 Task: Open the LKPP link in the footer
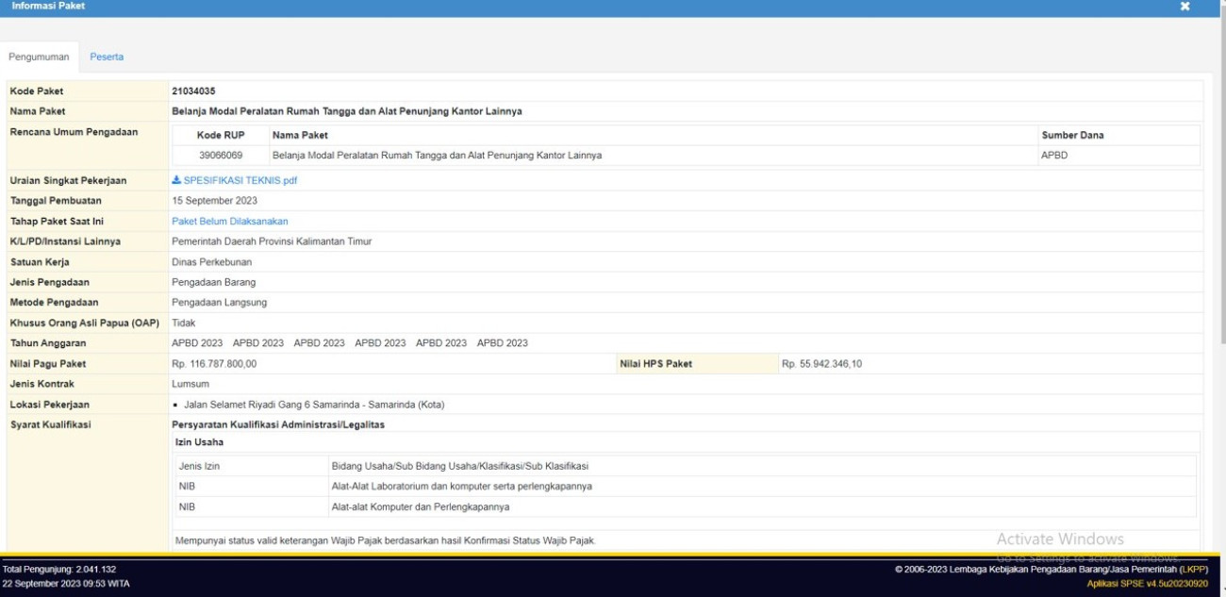(x=1193, y=570)
